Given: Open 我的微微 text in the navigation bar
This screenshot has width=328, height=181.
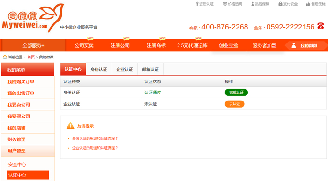Looking at the screenshot, I should (x=309, y=46).
